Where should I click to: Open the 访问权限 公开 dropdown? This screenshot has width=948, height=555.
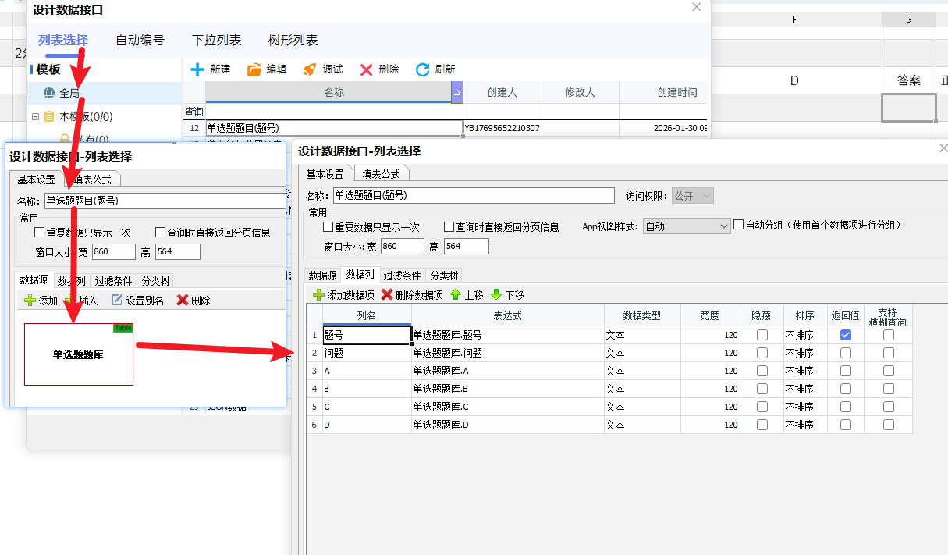coord(693,196)
